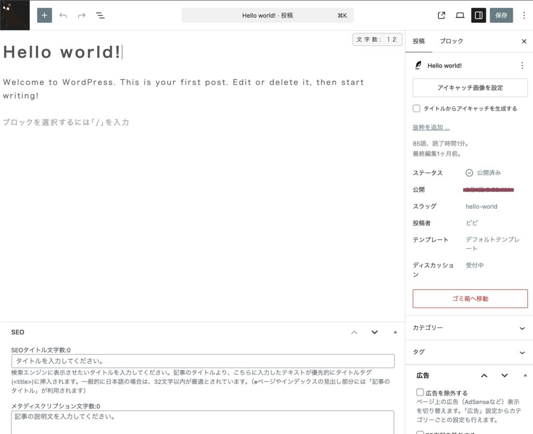Click the redo arrow icon

tap(82, 16)
